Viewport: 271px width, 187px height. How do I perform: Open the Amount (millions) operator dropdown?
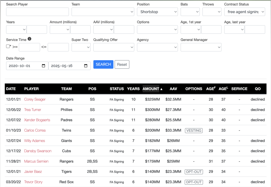[60, 29]
